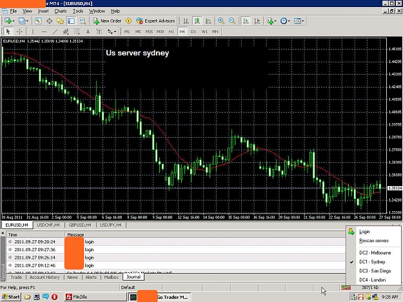Click the Templates icon
This screenshot has width=403, height=302.
(x=297, y=21)
